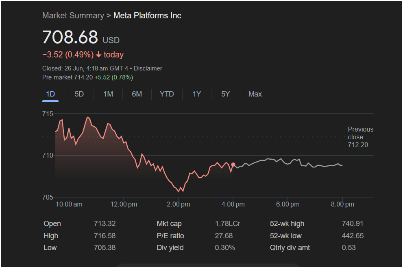Click the 708.68 stock price

click(70, 37)
